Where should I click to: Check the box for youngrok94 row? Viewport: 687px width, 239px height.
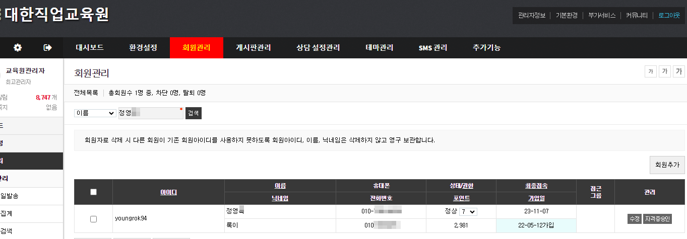(x=93, y=219)
